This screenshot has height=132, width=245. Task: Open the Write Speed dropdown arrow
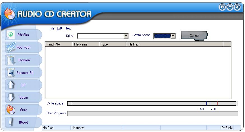point(173,36)
